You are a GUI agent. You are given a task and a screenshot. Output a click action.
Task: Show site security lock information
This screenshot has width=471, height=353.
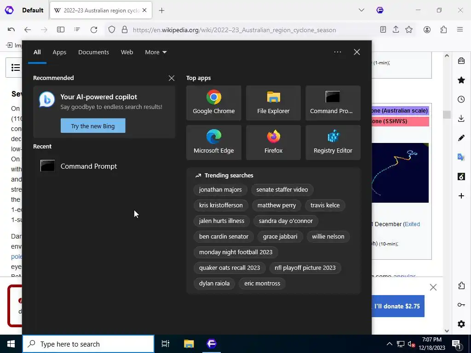point(124,30)
